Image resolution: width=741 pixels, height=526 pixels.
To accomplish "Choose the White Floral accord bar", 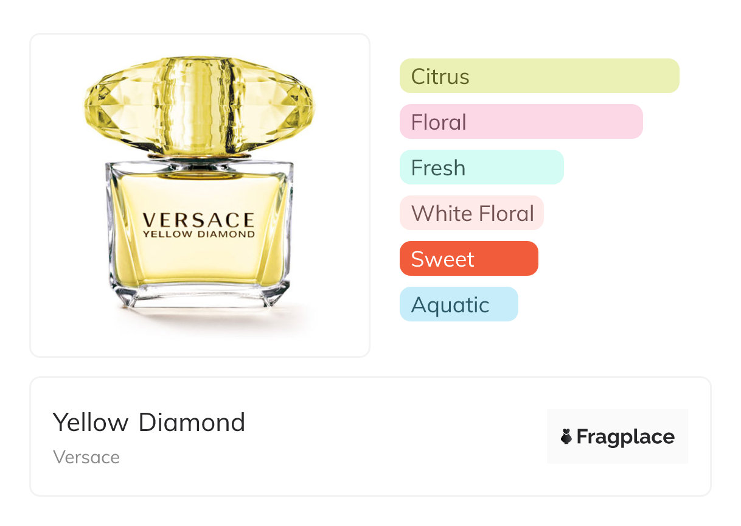I will click(471, 213).
